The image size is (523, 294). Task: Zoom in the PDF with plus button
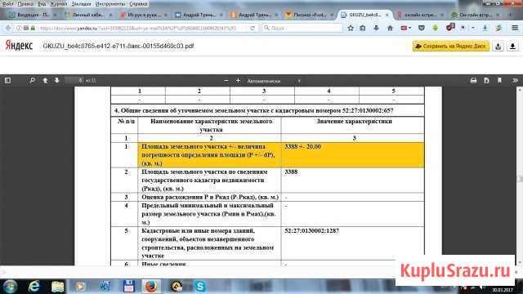pyautogui.click(x=238, y=81)
